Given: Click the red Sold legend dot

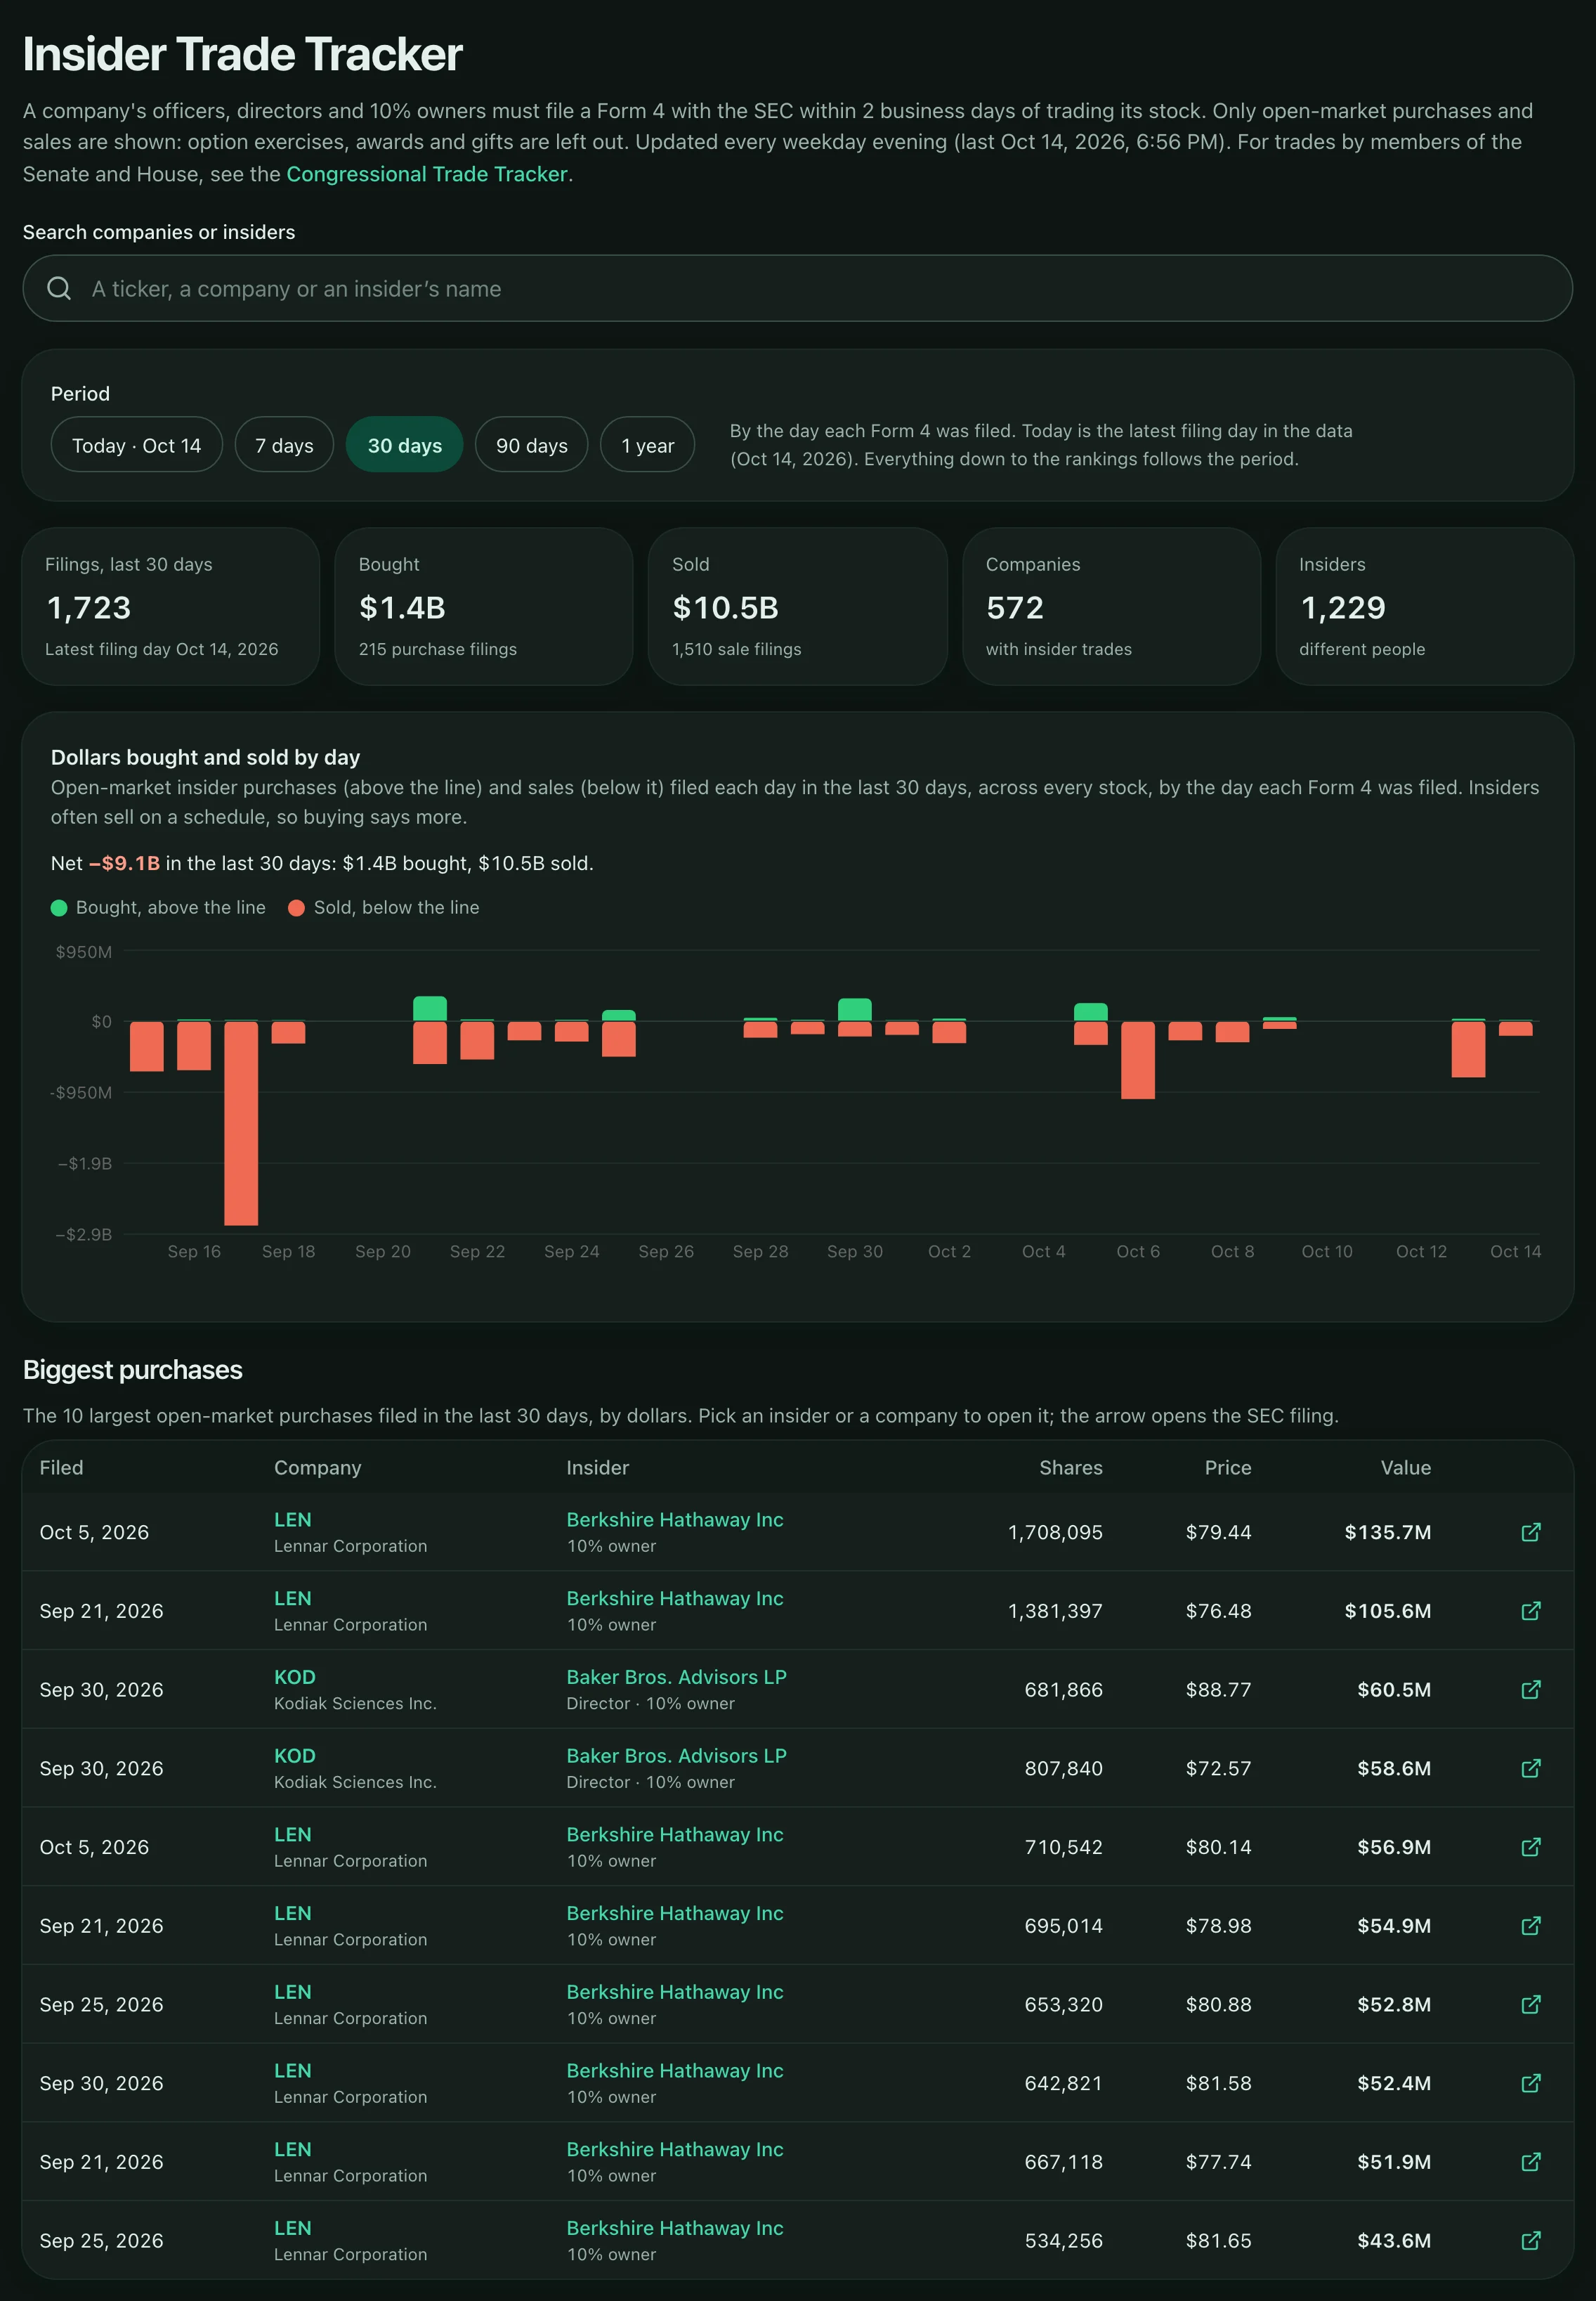Looking at the screenshot, I should pyautogui.click(x=296, y=907).
